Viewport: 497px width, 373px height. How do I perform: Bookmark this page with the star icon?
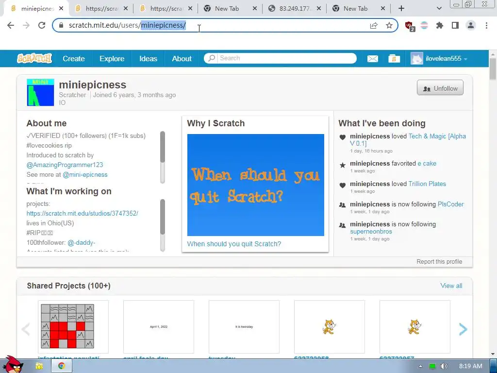[x=389, y=25]
